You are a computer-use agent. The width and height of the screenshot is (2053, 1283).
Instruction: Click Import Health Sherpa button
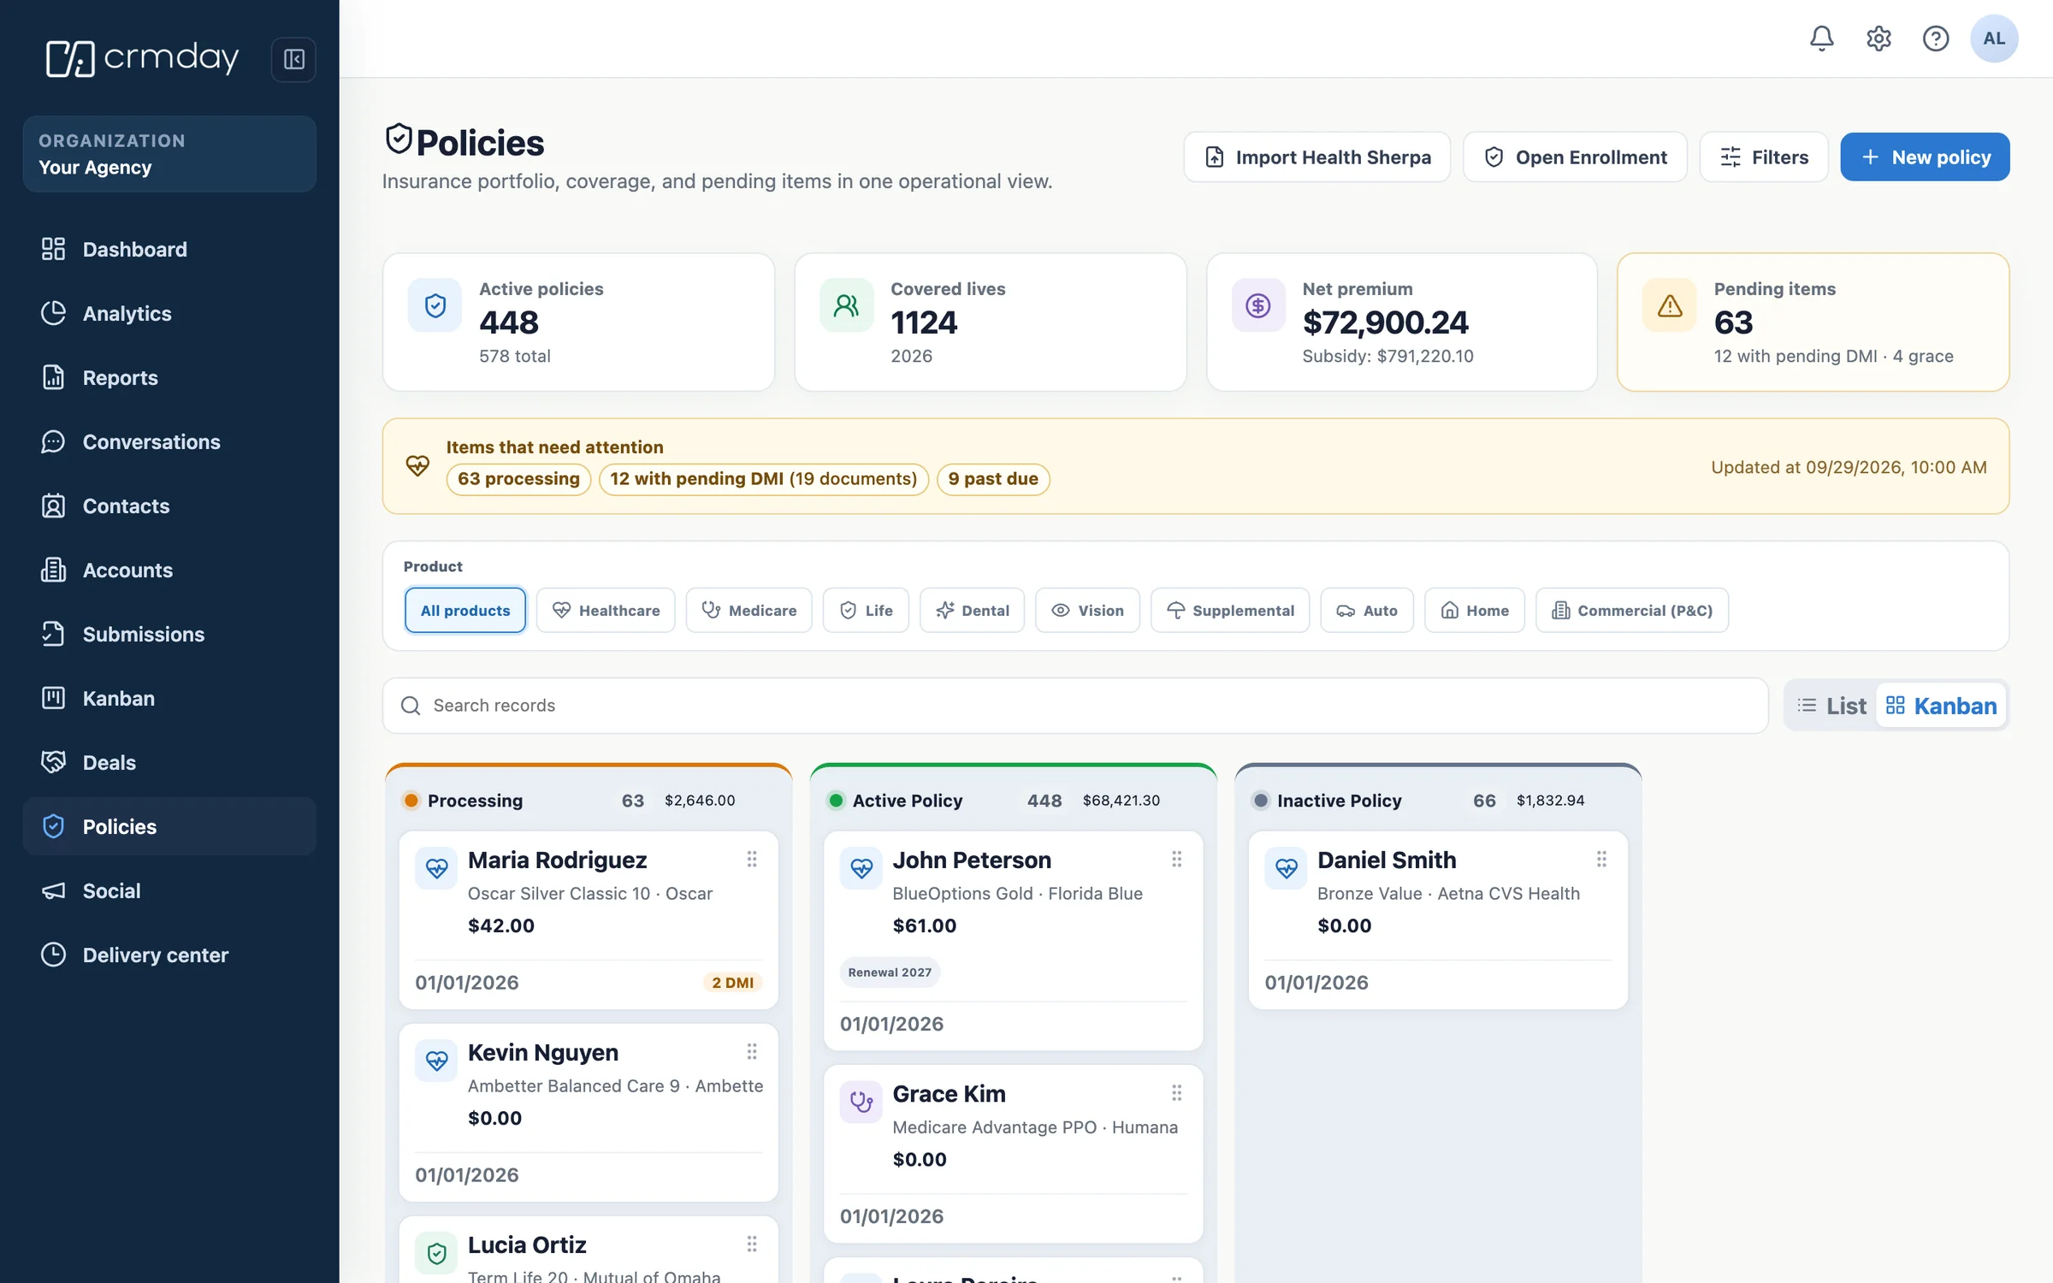tap(1317, 157)
